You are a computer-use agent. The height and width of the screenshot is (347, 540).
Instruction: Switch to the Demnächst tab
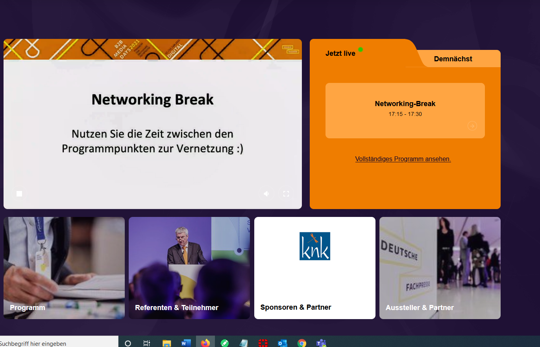coord(453,59)
